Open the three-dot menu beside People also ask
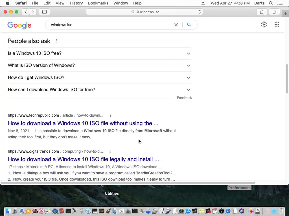 click(57, 41)
